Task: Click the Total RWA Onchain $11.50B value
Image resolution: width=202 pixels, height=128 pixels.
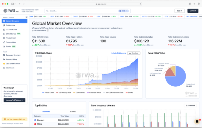Action: click(x=39, y=41)
